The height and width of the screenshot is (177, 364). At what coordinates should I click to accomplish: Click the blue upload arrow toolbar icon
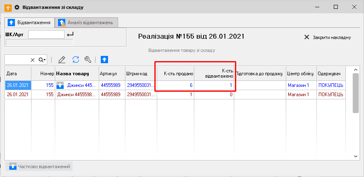tap(104, 60)
